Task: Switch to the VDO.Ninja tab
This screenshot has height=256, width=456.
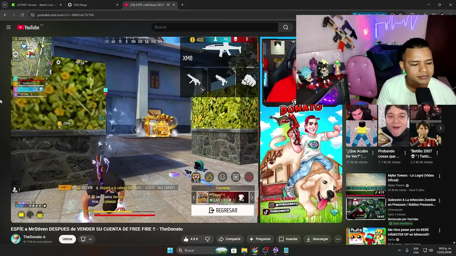Action: (93, 5)
